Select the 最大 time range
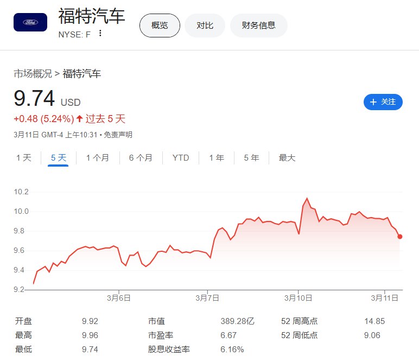The image size is (419, 362). tap(287, 157)
